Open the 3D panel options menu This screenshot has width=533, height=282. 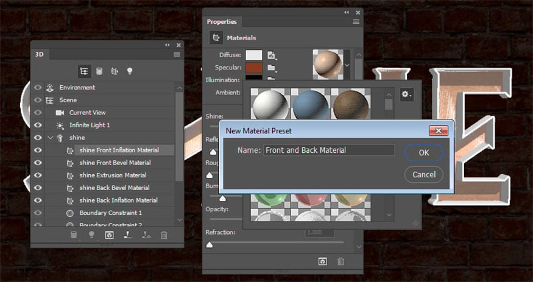(177, 54)
